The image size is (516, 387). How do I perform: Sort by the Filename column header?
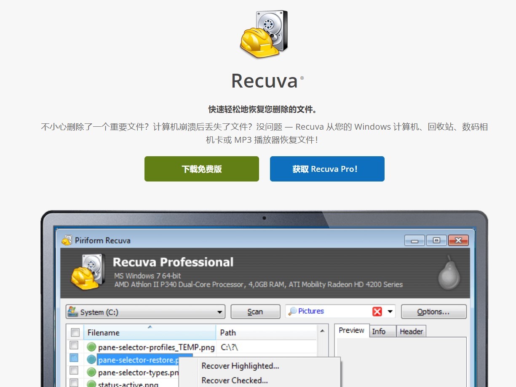point(150,333)
